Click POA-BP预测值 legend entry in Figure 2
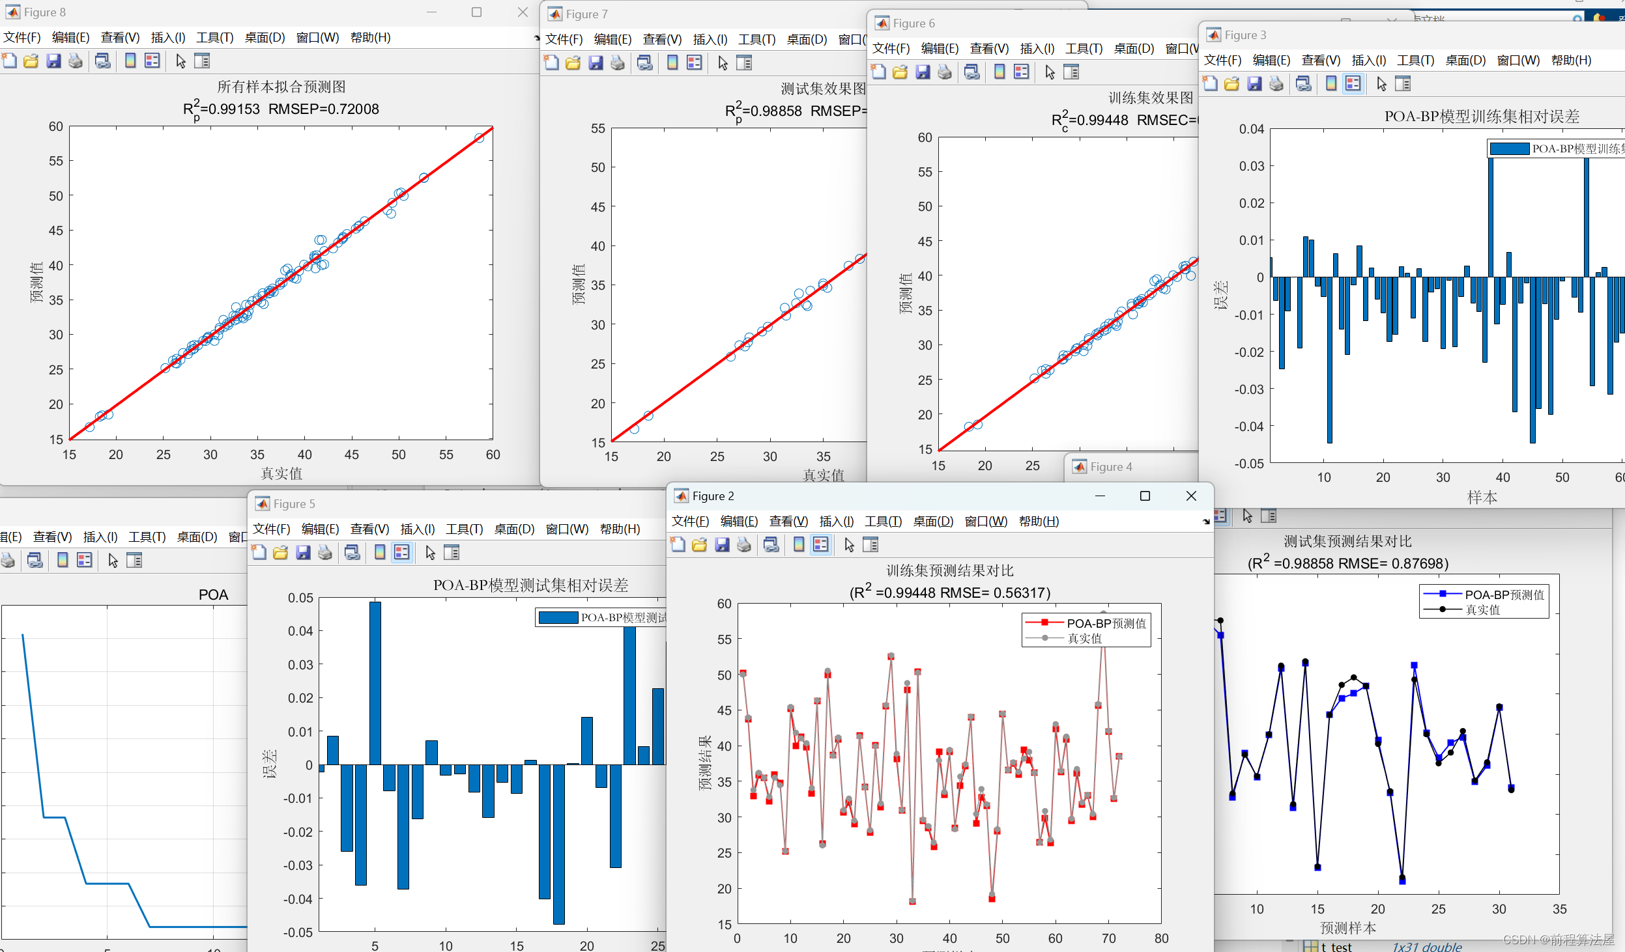This screenshot has width=1625, height=952. pos(1106,624)
